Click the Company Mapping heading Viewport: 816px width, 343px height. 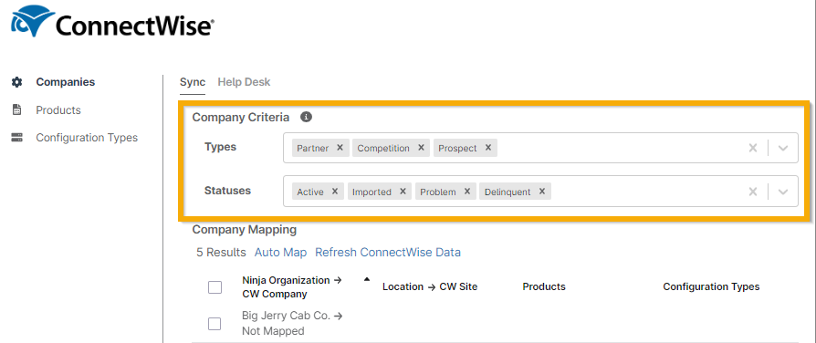point(244,230)
